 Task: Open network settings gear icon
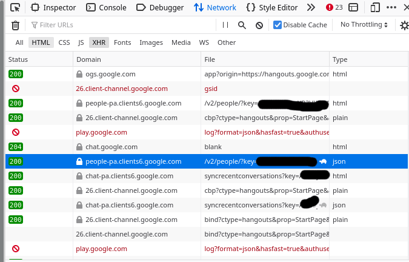[404, 25]
